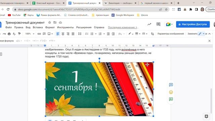Bookmark this page with the star
The width and height of the screenshot is (215, 121).
[x=166, y=9]
